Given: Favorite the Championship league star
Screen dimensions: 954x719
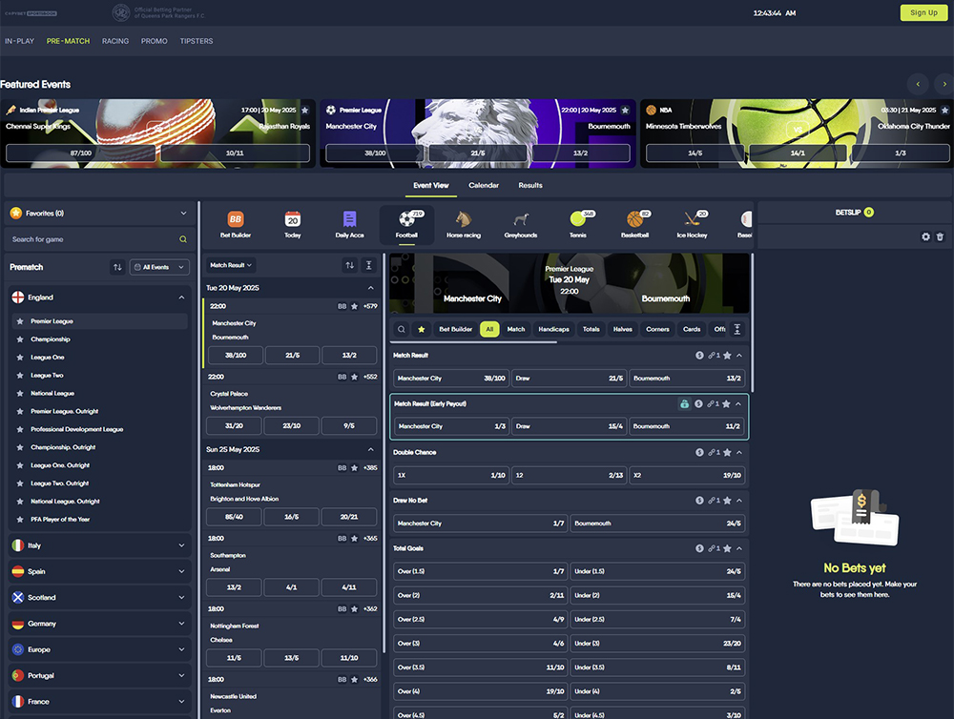Looking at the screenshot, I should click(20, 339).
